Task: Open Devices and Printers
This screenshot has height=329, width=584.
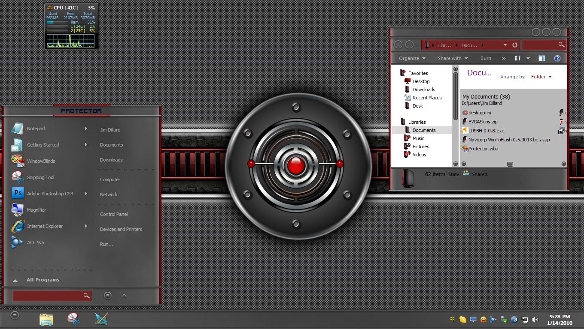Action: point(121,229)
